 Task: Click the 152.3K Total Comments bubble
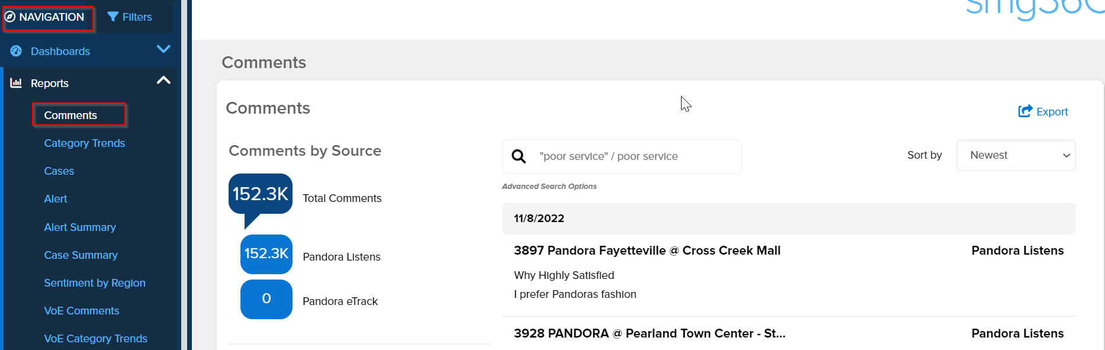coord(261,194)
